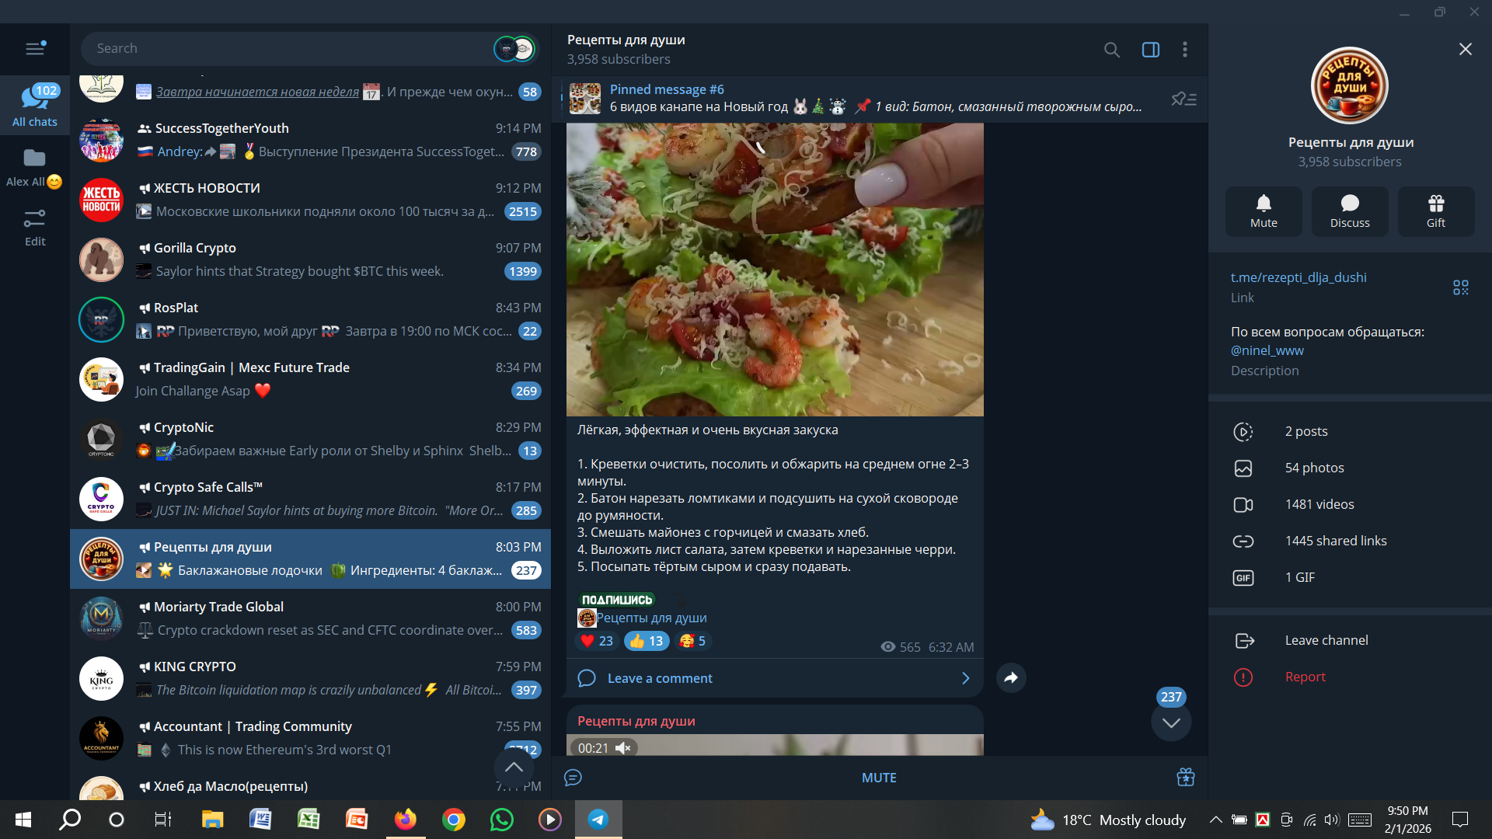Image resolution: width=1492 pixels, height=839 pixels.
Task: Open WhatsApp from the Windows taskbar
Action: 502,820
